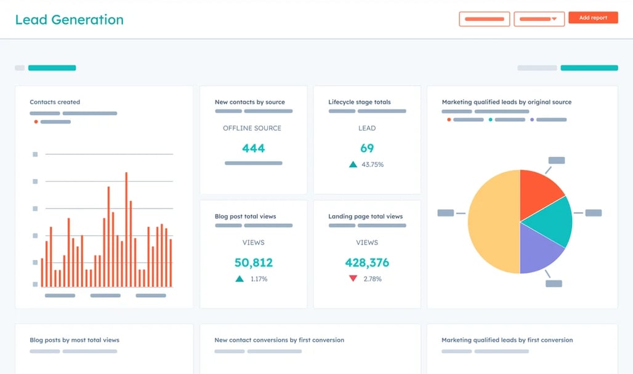
Task: Click the leftmost outlined button in the header
Action: [x=484, y=18]
